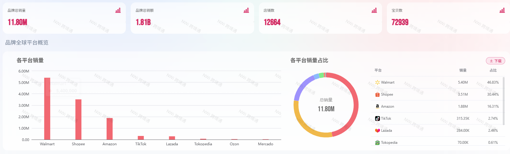Image resolution: width=510 pixels, height=154 pixels.
Task: Click Walmart sales value 5.40M
Action: [x=463, y=82]
